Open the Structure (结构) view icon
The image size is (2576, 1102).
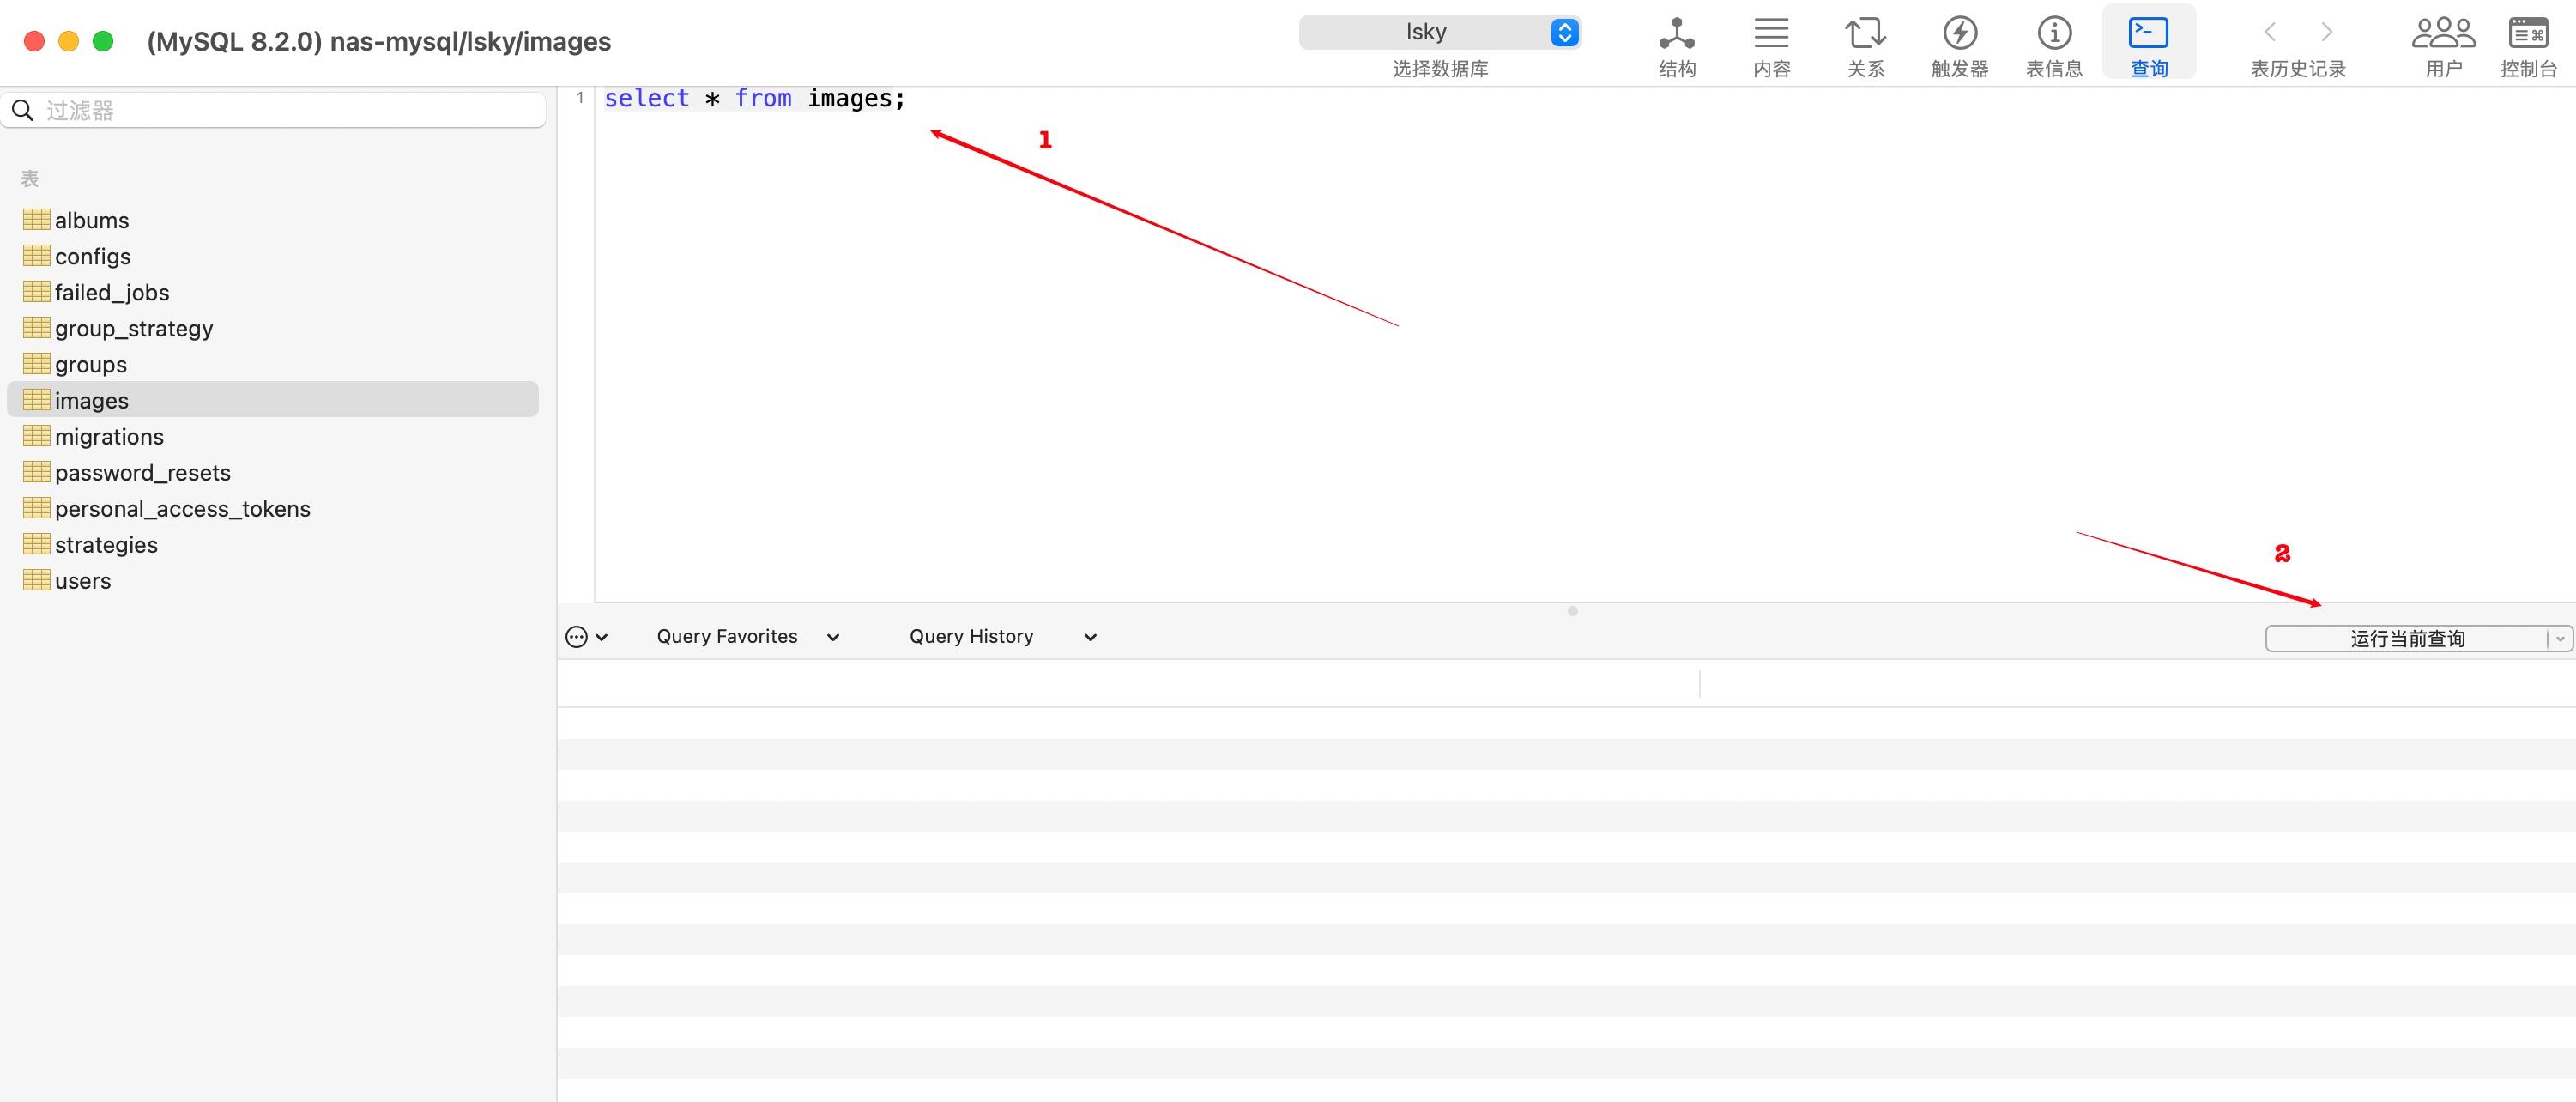point(1676,34)
